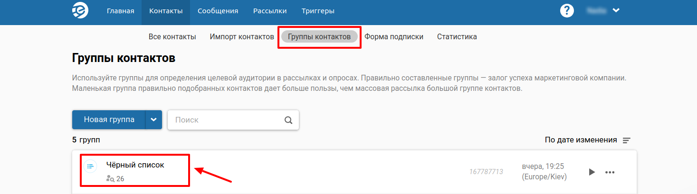Open the По дате изменения sort dropdown

pyautogui.click(x=581, y=140)
